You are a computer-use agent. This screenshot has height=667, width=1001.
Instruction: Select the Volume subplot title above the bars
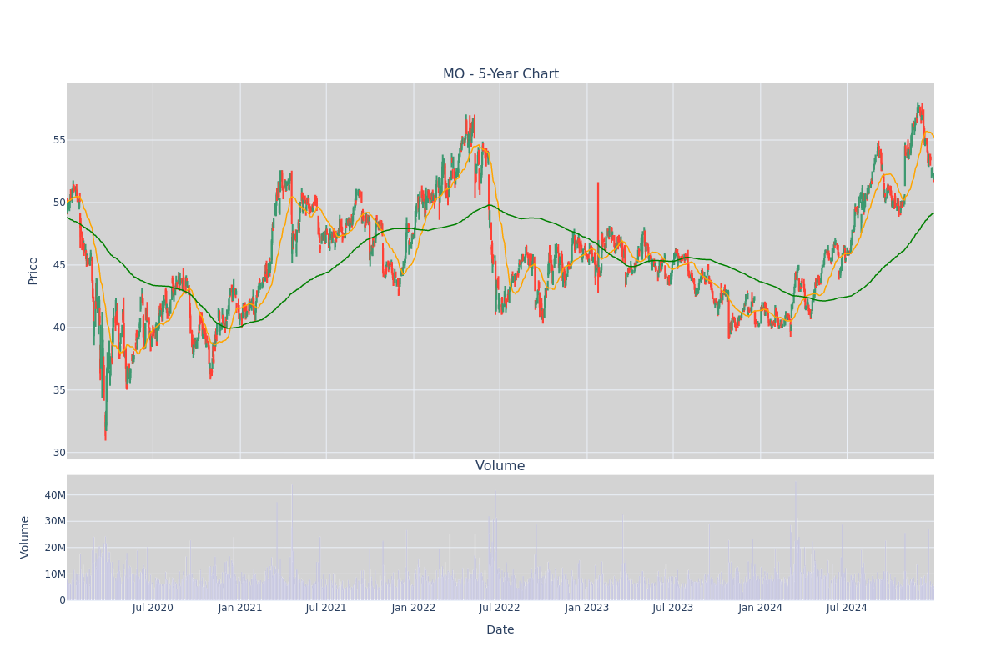click(x=500, y=466)
